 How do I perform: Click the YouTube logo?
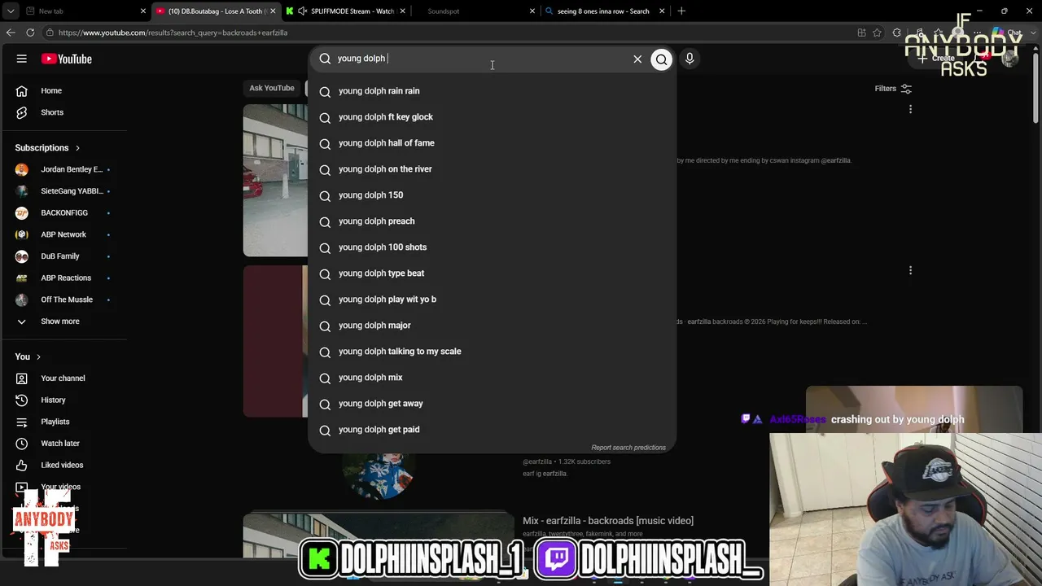67,59
